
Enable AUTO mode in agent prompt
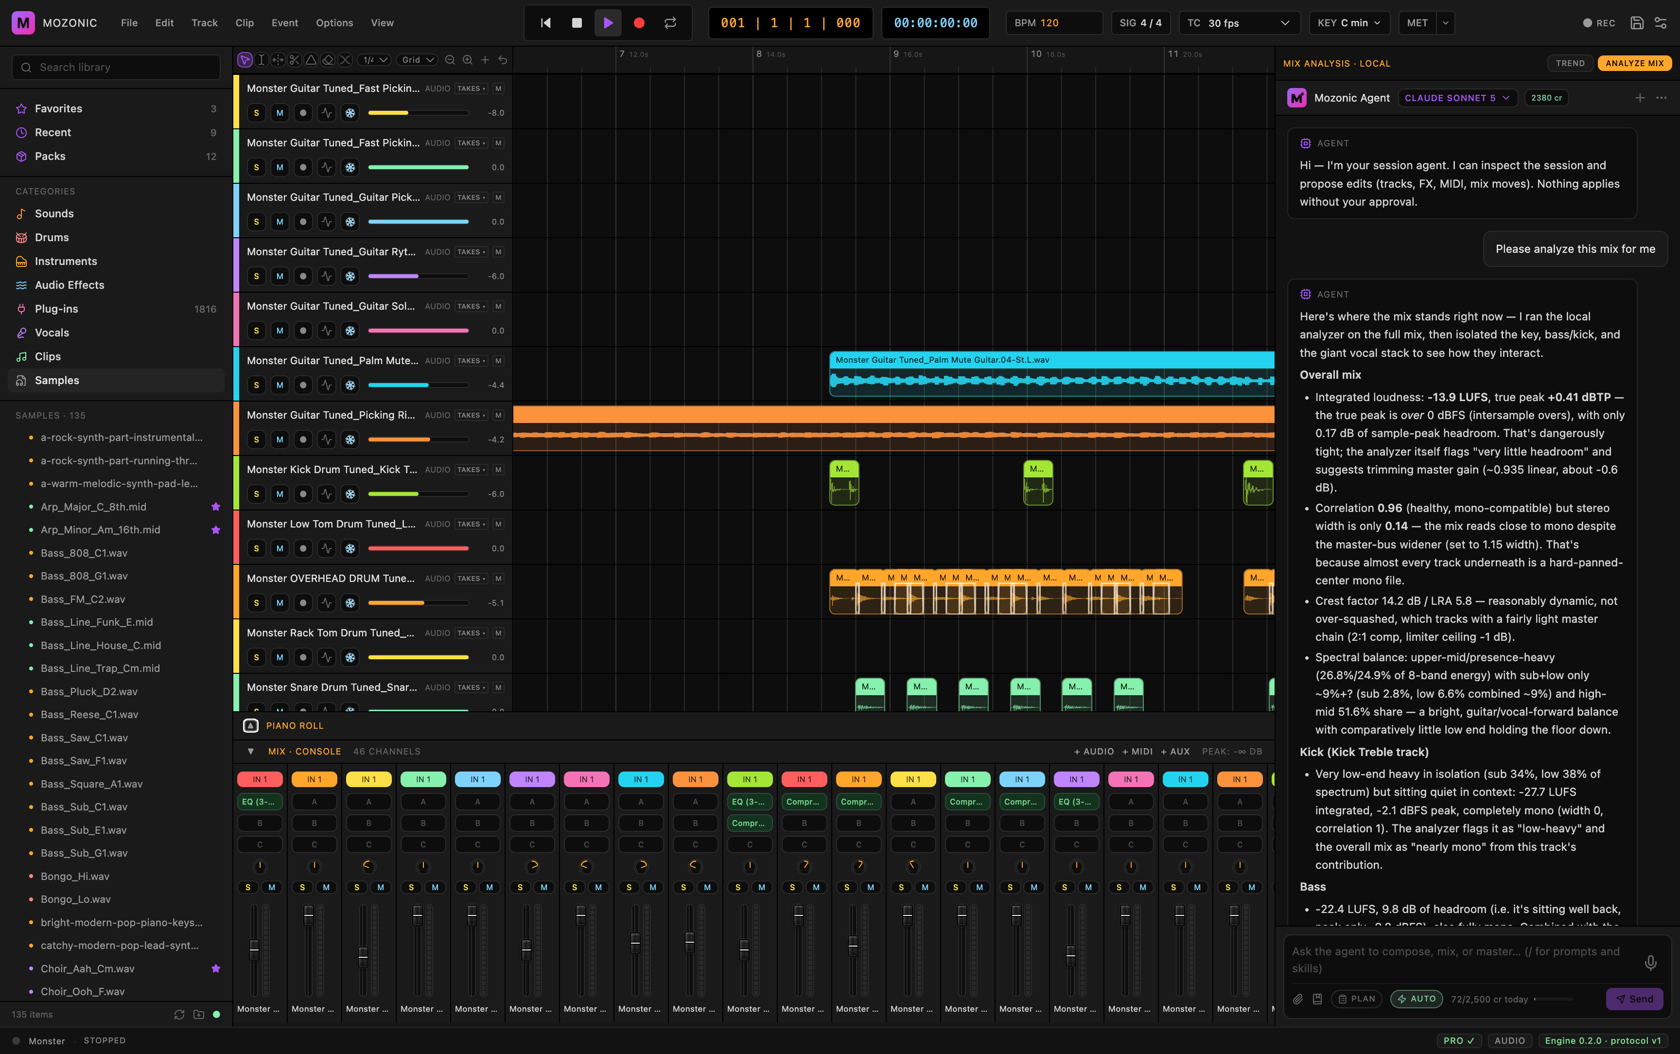(1417, 999)
